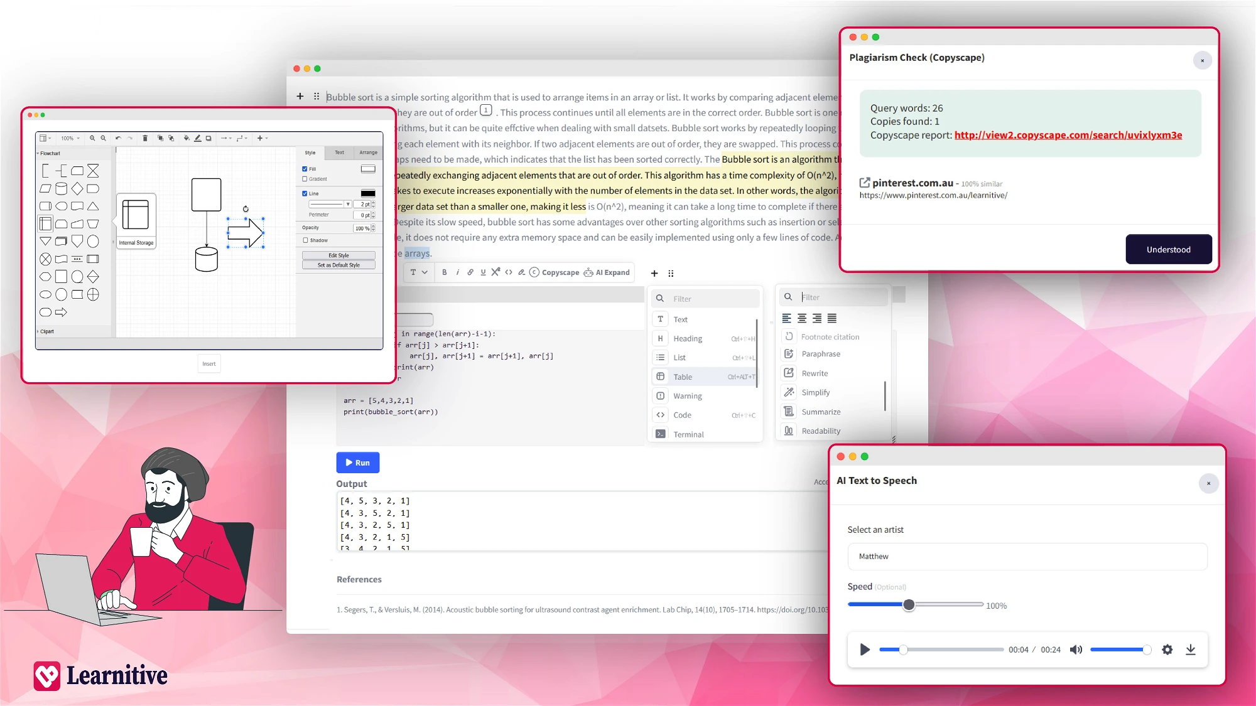Uncheck the Fill checkbox
Image resolution: width=1256 pixels, height=706 pixels.
click(305, 169)
